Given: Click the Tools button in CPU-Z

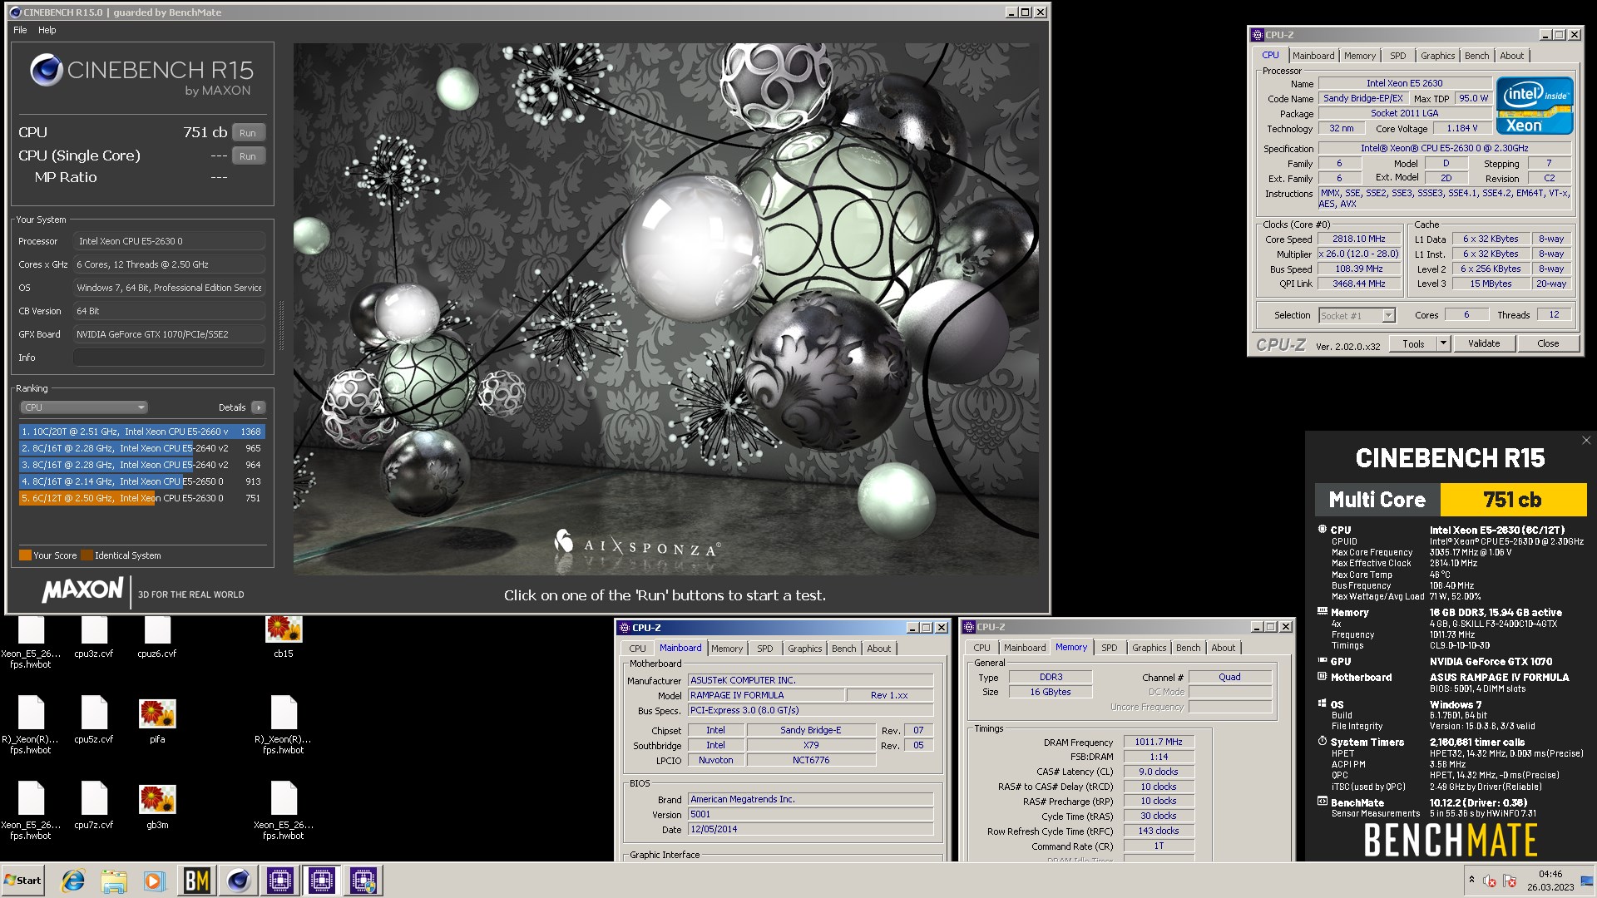Looking at the screenshot, I should pos(1413,343).
